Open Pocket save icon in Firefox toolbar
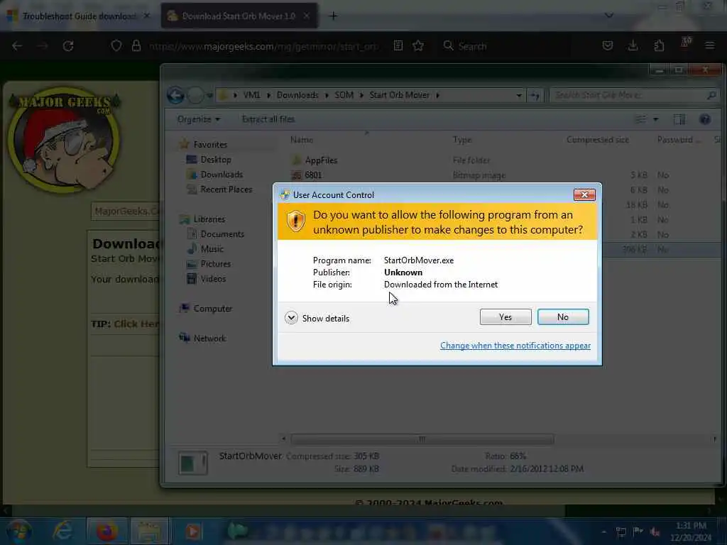Screen dimensions: 727x545 (x=608, y=46)
